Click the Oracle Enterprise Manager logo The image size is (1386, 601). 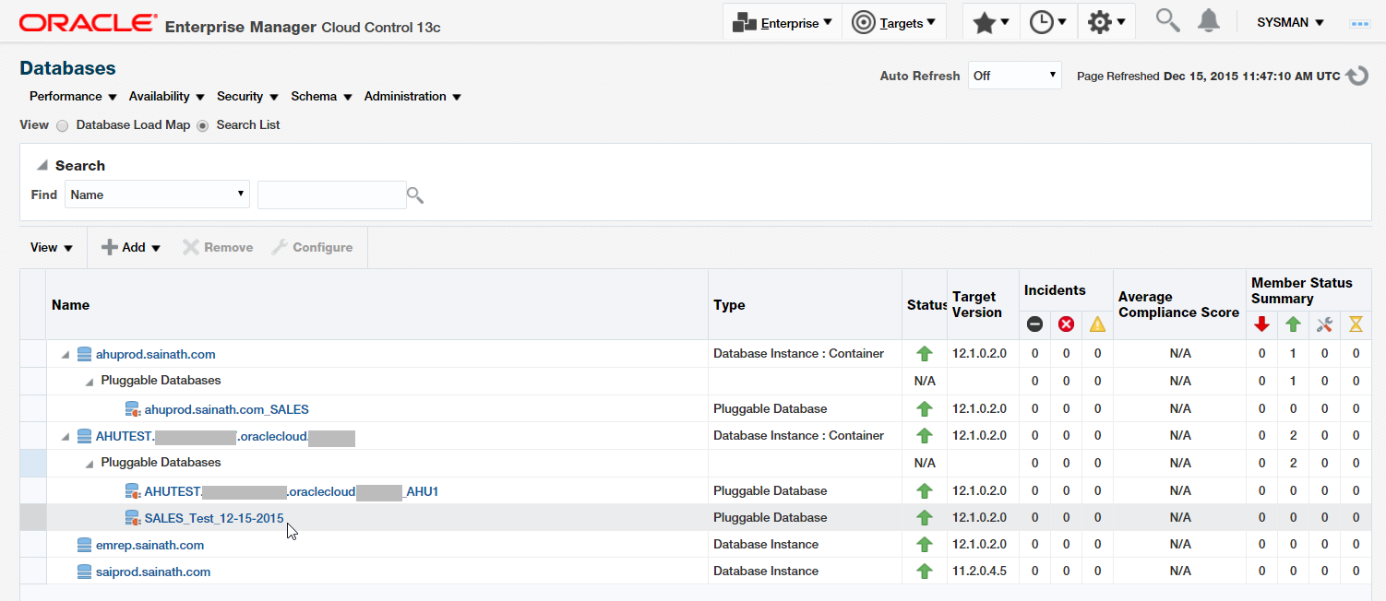point(230,24)
